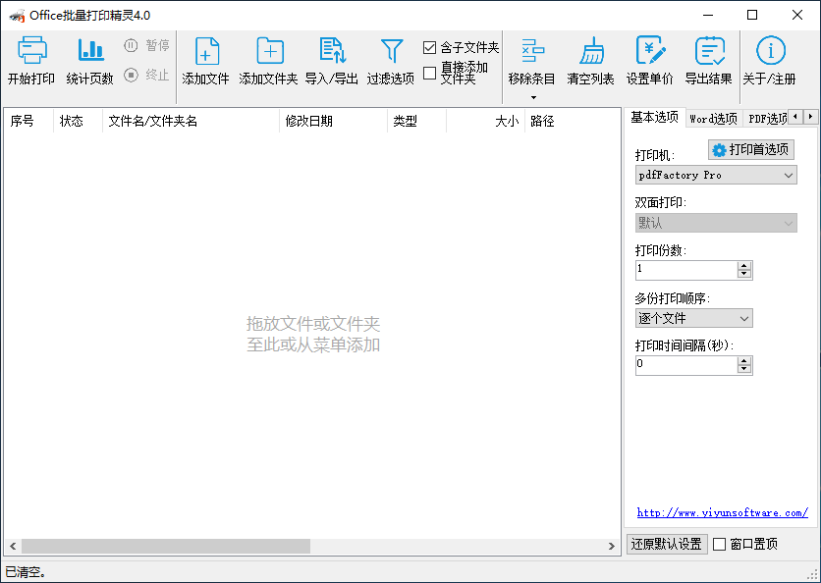Minimize the Office批量打印精灵 window
The width and height of the screenshot is (821, 583).
click(x=708, y=15)
